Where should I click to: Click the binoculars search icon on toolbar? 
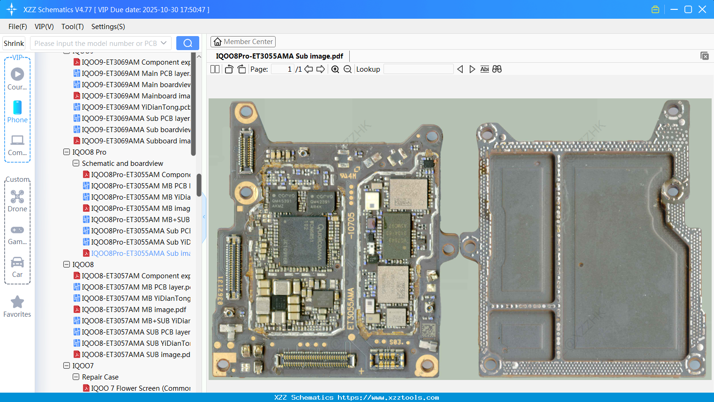tap(497, 69)
